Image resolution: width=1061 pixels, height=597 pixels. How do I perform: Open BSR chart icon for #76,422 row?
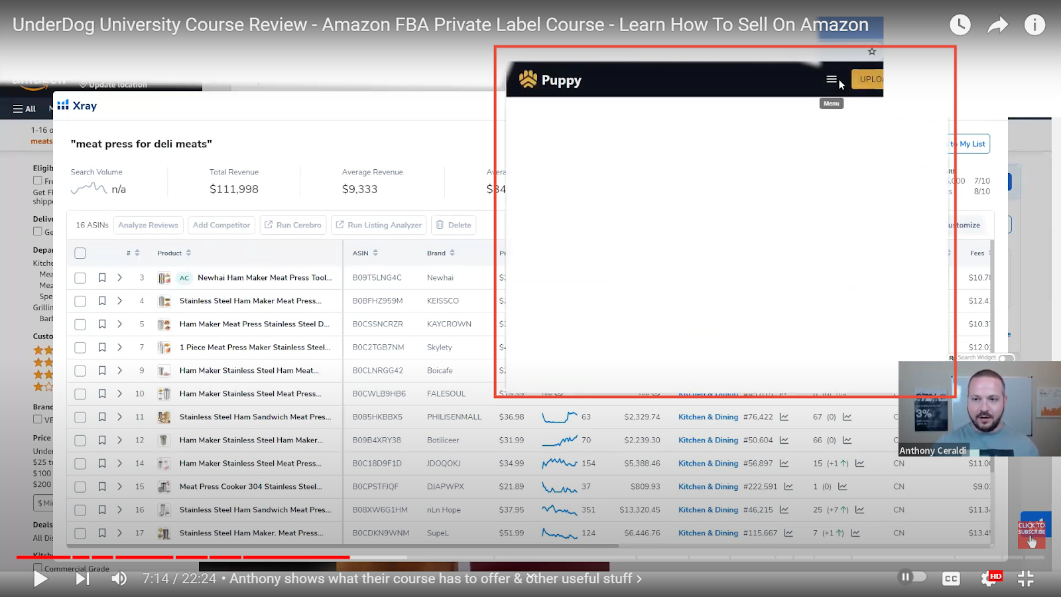click(784, 417)
